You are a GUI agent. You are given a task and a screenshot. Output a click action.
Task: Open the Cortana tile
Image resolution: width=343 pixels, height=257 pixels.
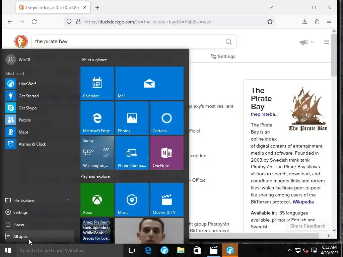pyautogui.click(x=167, y=118)
